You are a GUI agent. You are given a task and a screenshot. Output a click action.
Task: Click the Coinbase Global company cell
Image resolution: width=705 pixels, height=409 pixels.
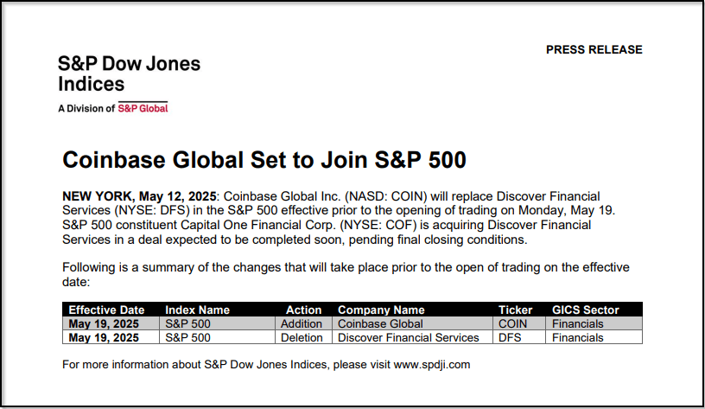(380, 323)
